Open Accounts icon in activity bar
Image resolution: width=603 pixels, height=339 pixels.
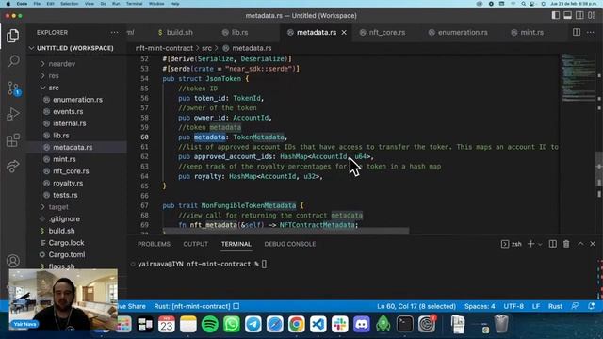[12, 261]
